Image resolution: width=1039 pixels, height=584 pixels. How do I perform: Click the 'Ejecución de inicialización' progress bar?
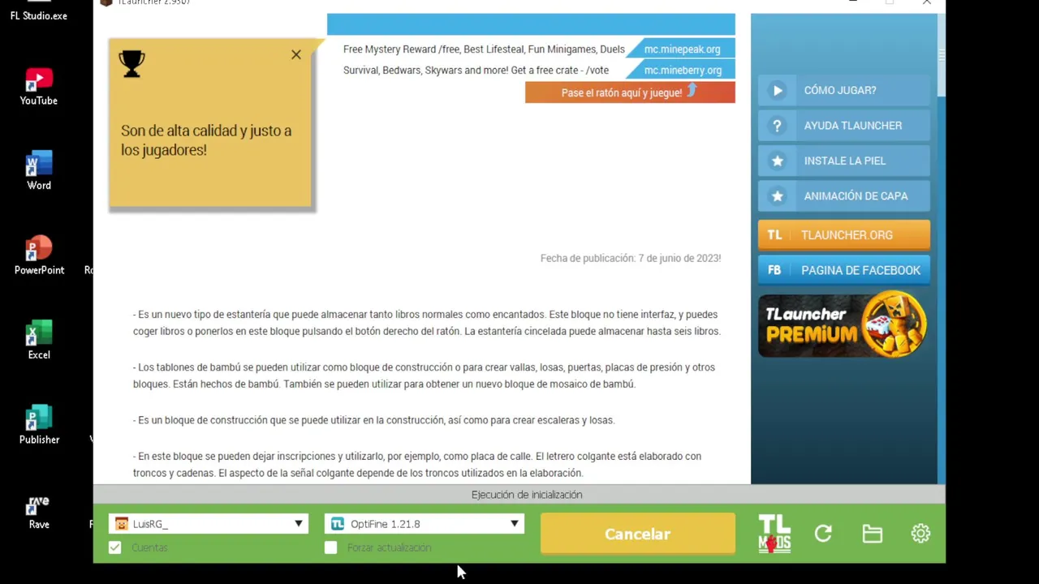[x=519, y=495]
